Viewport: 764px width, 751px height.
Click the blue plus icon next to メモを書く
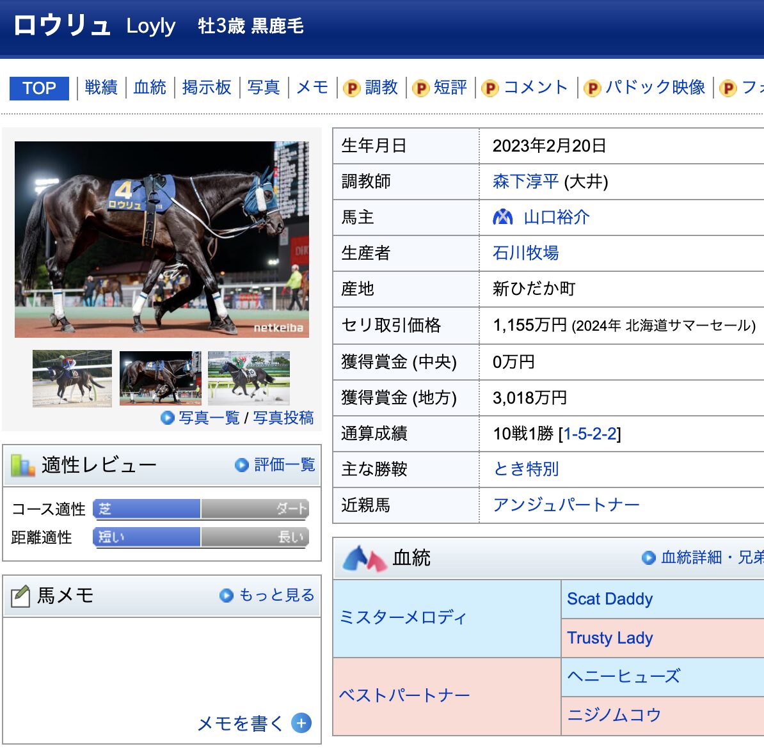pyautogui.click(x=301, y=723)
